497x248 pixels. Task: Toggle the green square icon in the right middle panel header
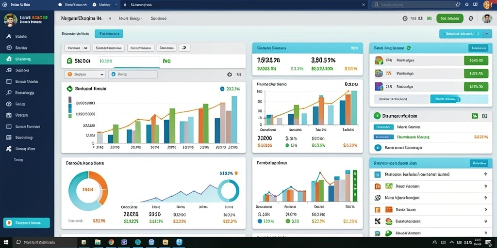[x=475, y=116]
